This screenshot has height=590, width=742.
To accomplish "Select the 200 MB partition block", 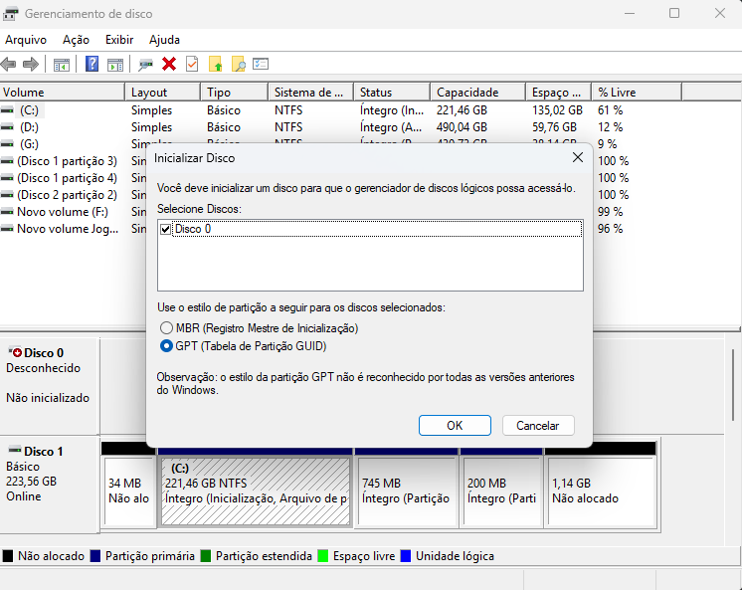I will coord(502,492).
